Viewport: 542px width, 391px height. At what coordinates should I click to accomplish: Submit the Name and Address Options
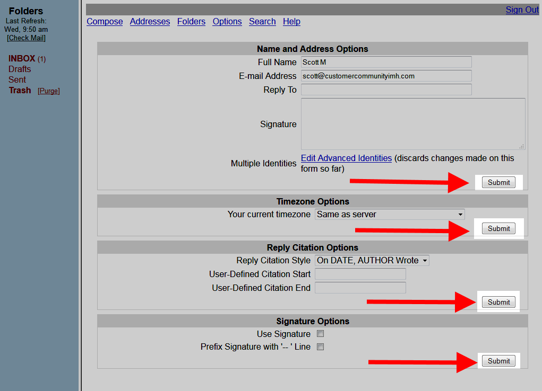click(498, 182)
